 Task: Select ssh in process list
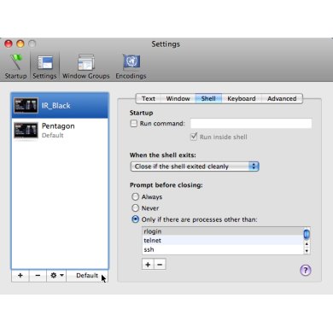[x=223, y=249]
